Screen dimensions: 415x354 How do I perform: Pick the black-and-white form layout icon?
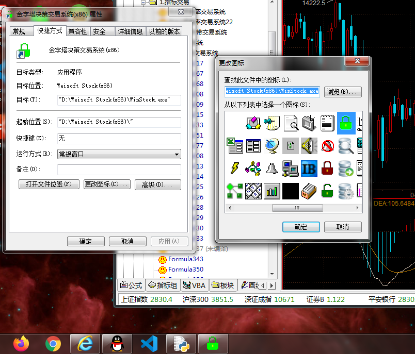[x=253, y=146]
